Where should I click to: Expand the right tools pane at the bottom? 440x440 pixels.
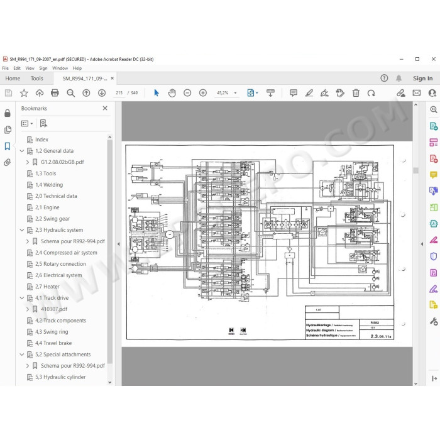(x=434, y=378)
